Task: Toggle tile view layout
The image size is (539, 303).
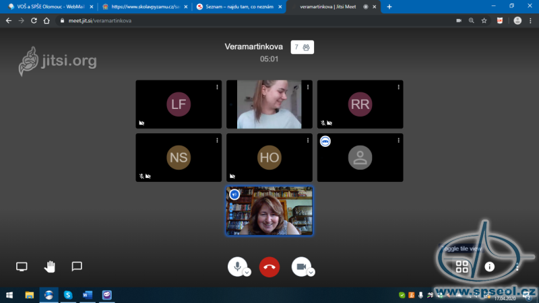Action: (x=462, y=267)
